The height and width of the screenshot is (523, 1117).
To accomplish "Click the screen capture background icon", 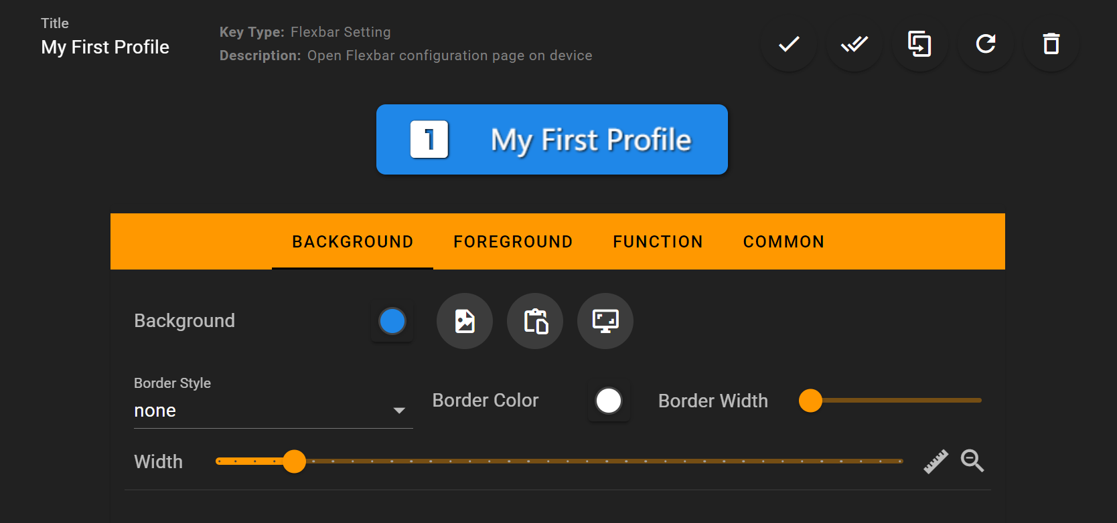I will 605,321.
